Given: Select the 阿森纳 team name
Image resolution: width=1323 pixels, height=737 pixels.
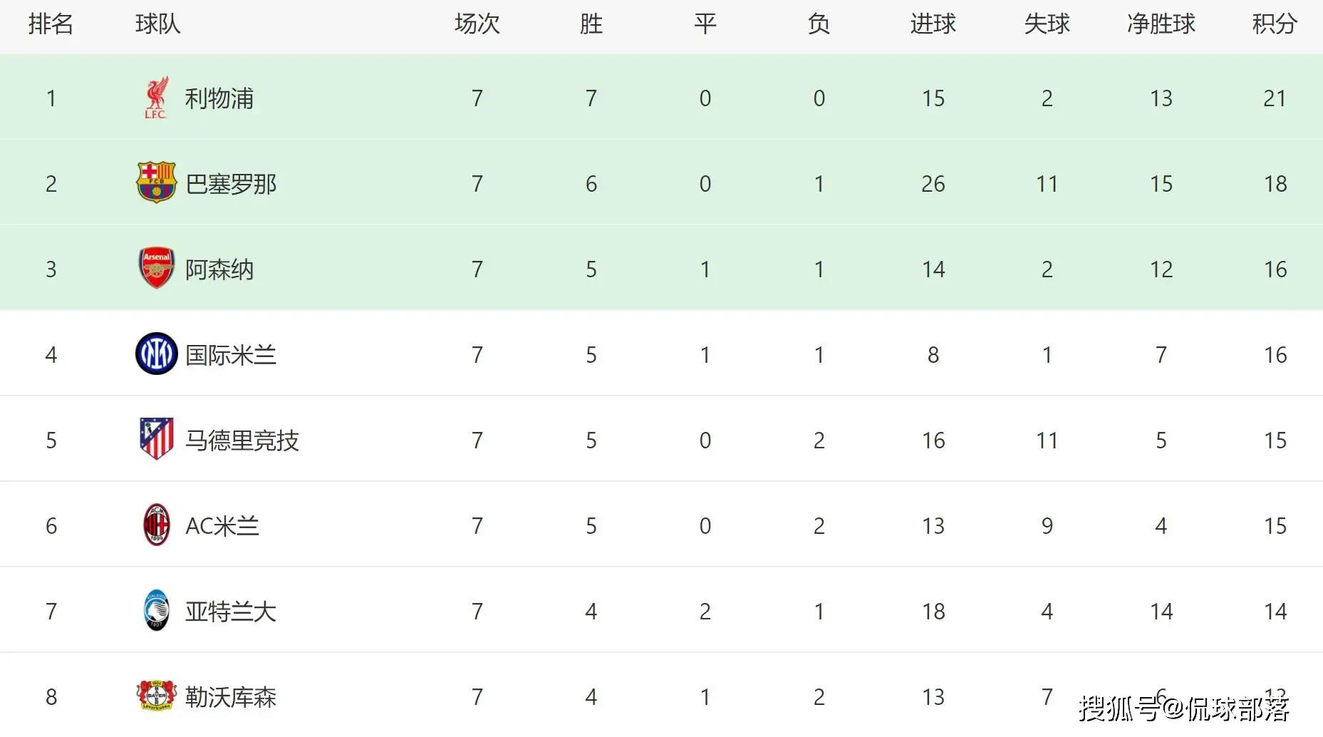Looking at the screenshot, I should point(219,269).
